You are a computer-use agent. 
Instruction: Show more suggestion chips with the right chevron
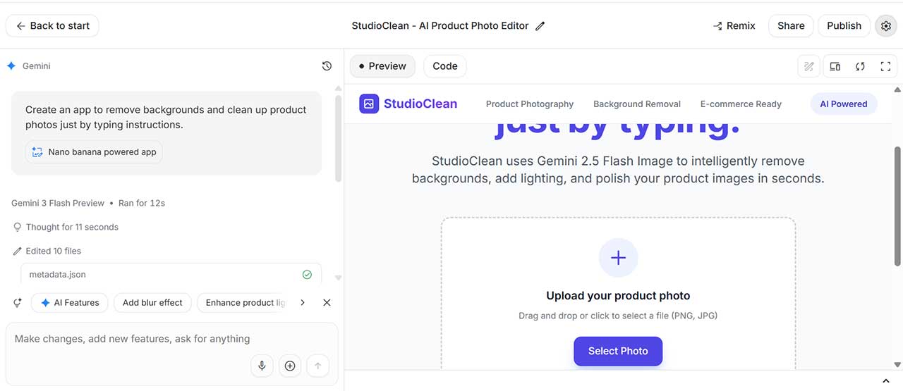pos(303,302)
